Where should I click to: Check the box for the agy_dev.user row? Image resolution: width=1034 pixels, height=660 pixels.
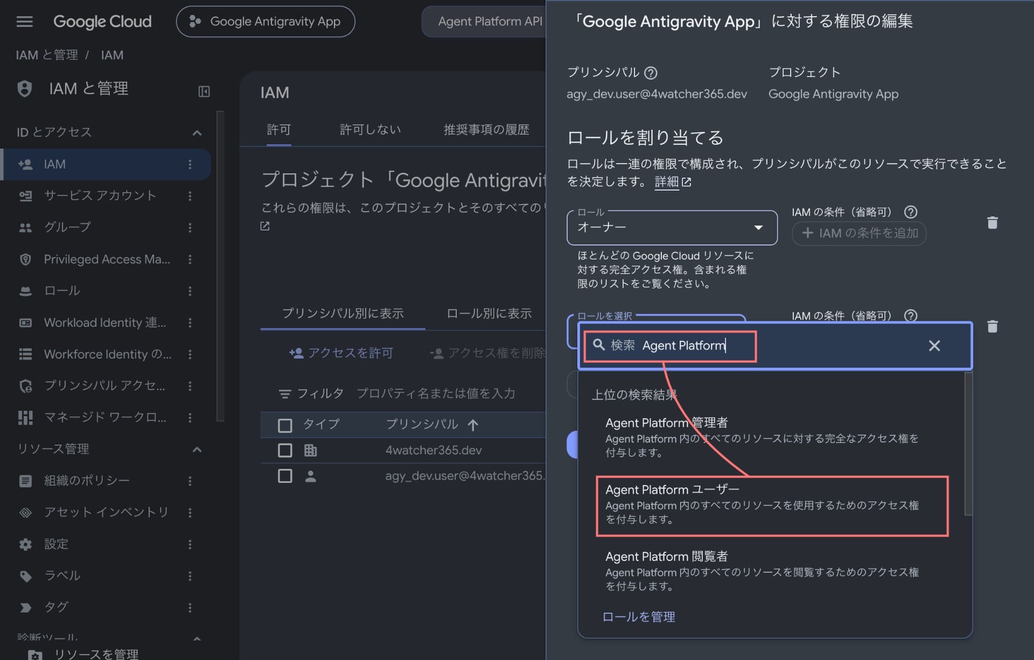(285, 476)
